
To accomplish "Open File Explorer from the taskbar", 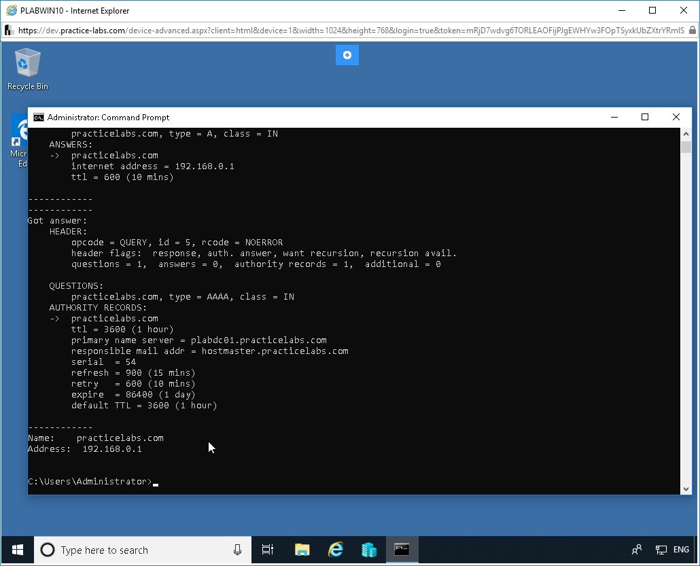I will pos(302,550).
